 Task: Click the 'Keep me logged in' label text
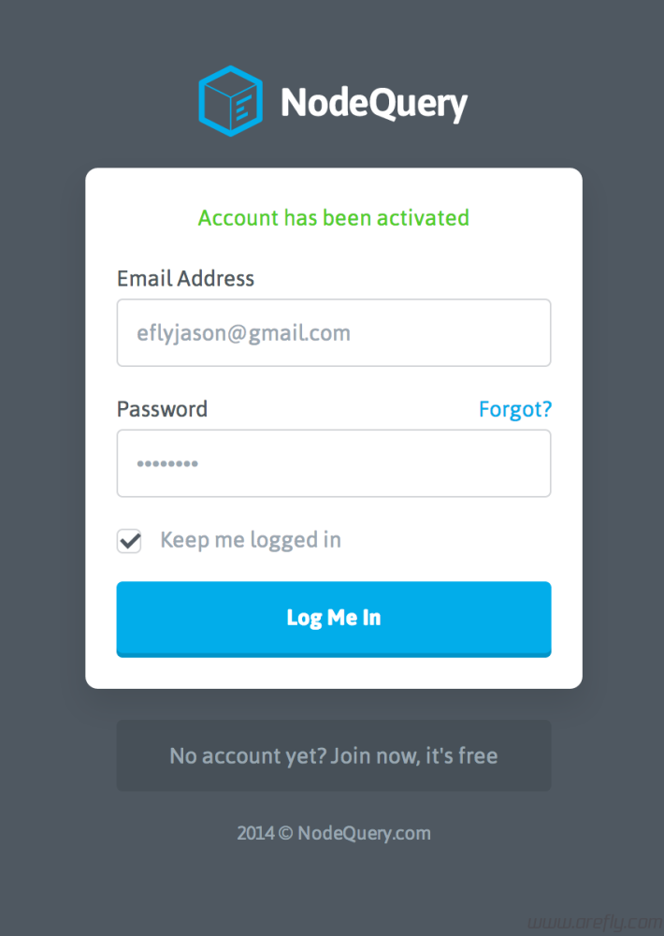[250, 540]
